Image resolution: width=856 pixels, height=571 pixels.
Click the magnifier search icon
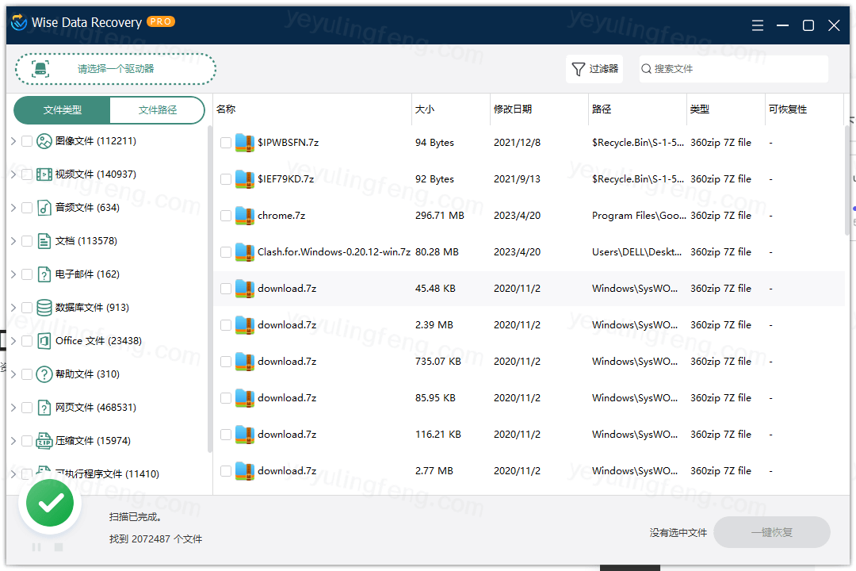click(x=647, y=69)
